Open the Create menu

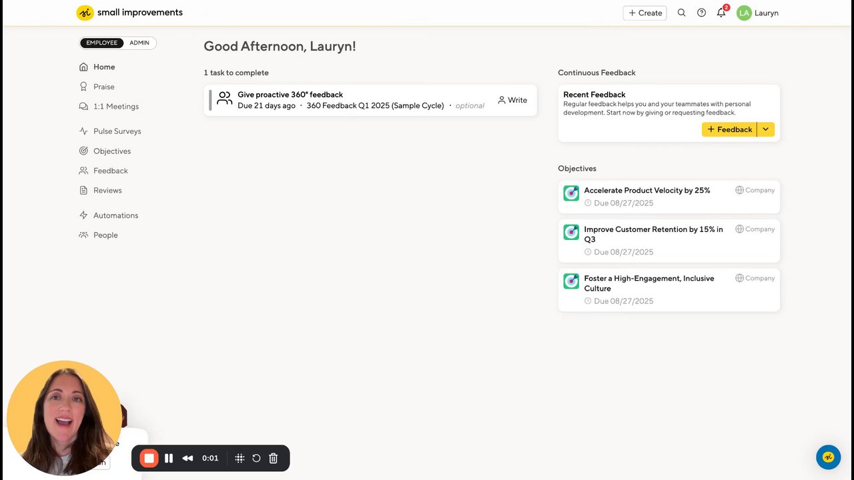click(645, 13)
